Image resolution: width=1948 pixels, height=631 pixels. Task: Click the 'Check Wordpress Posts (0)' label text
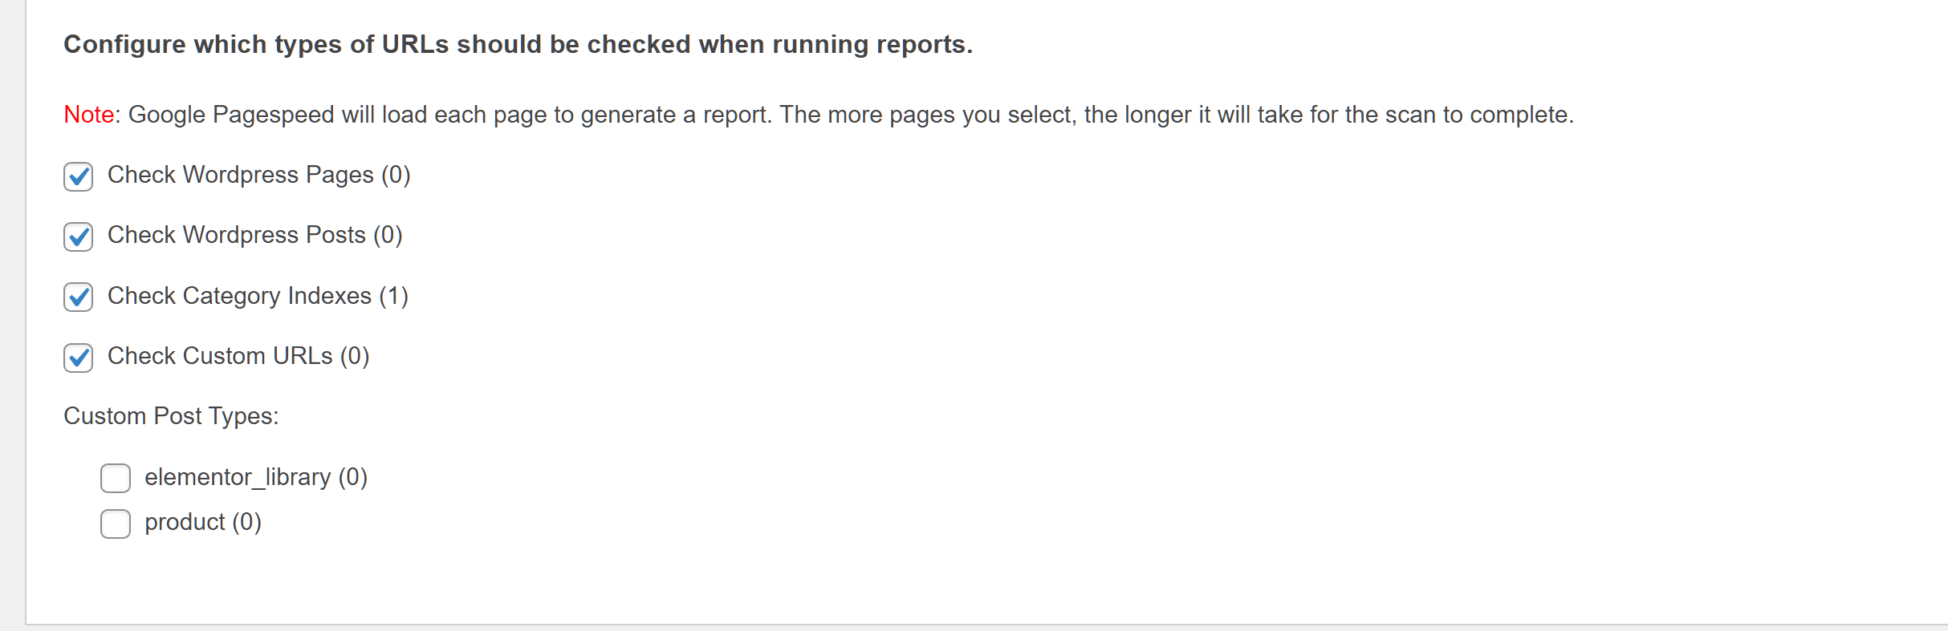coord(255,235)
